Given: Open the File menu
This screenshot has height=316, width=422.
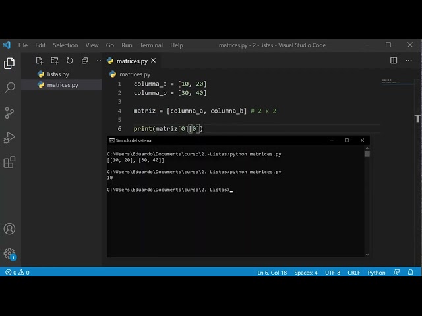Looking at the screenshot, I should pyautogui.click(x=23, y=45).
